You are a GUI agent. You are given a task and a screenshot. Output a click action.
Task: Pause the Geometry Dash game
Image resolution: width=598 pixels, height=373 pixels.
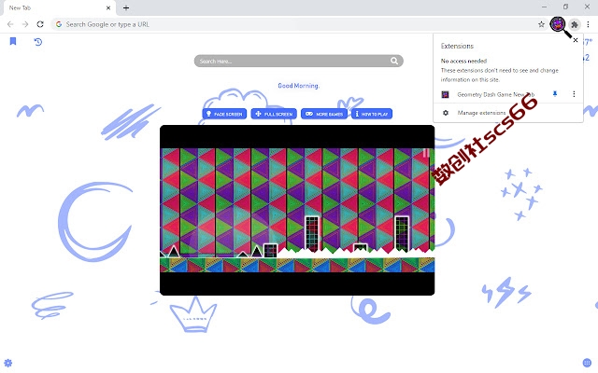click(426, 153)
